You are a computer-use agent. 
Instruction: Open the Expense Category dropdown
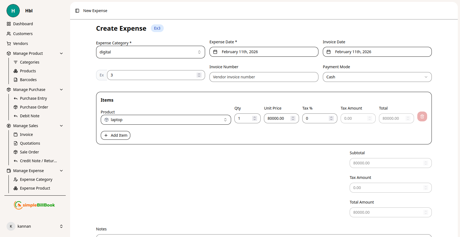click(x=150, y=52)
